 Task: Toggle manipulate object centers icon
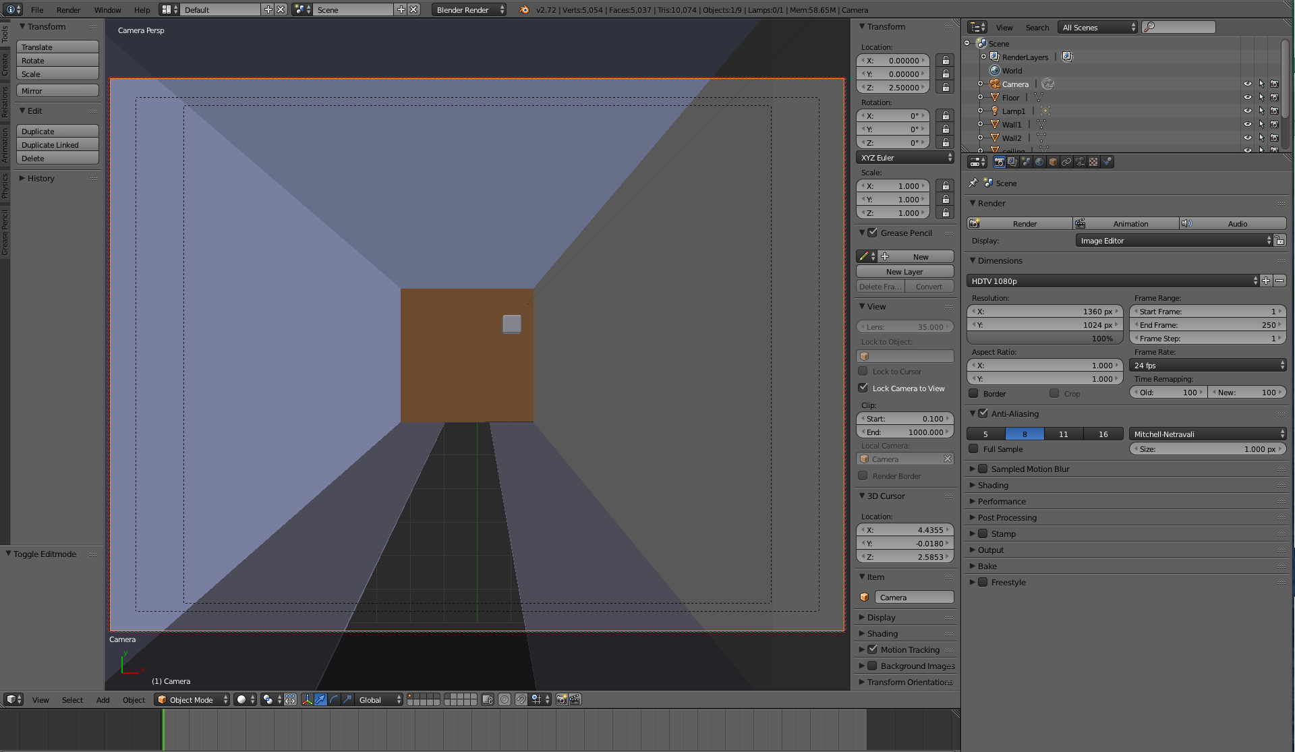click(290, 699)
